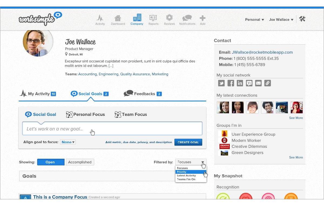
Task: Open Reports in the top navigation
Action: click(x=153, y=20)
